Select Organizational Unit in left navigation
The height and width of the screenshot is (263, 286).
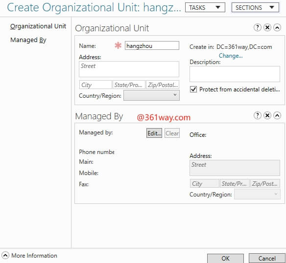click(x=38, y=26)
